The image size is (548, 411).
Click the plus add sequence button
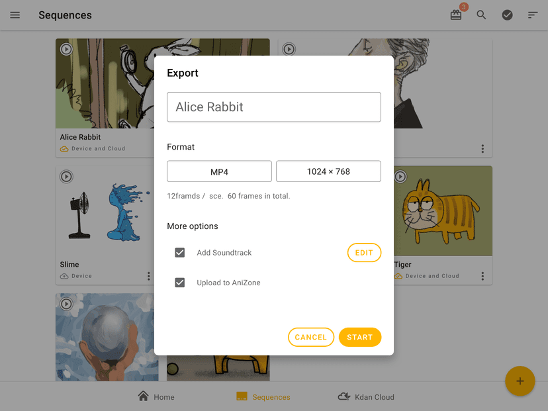pyautogui.click(x=520, y=381)
